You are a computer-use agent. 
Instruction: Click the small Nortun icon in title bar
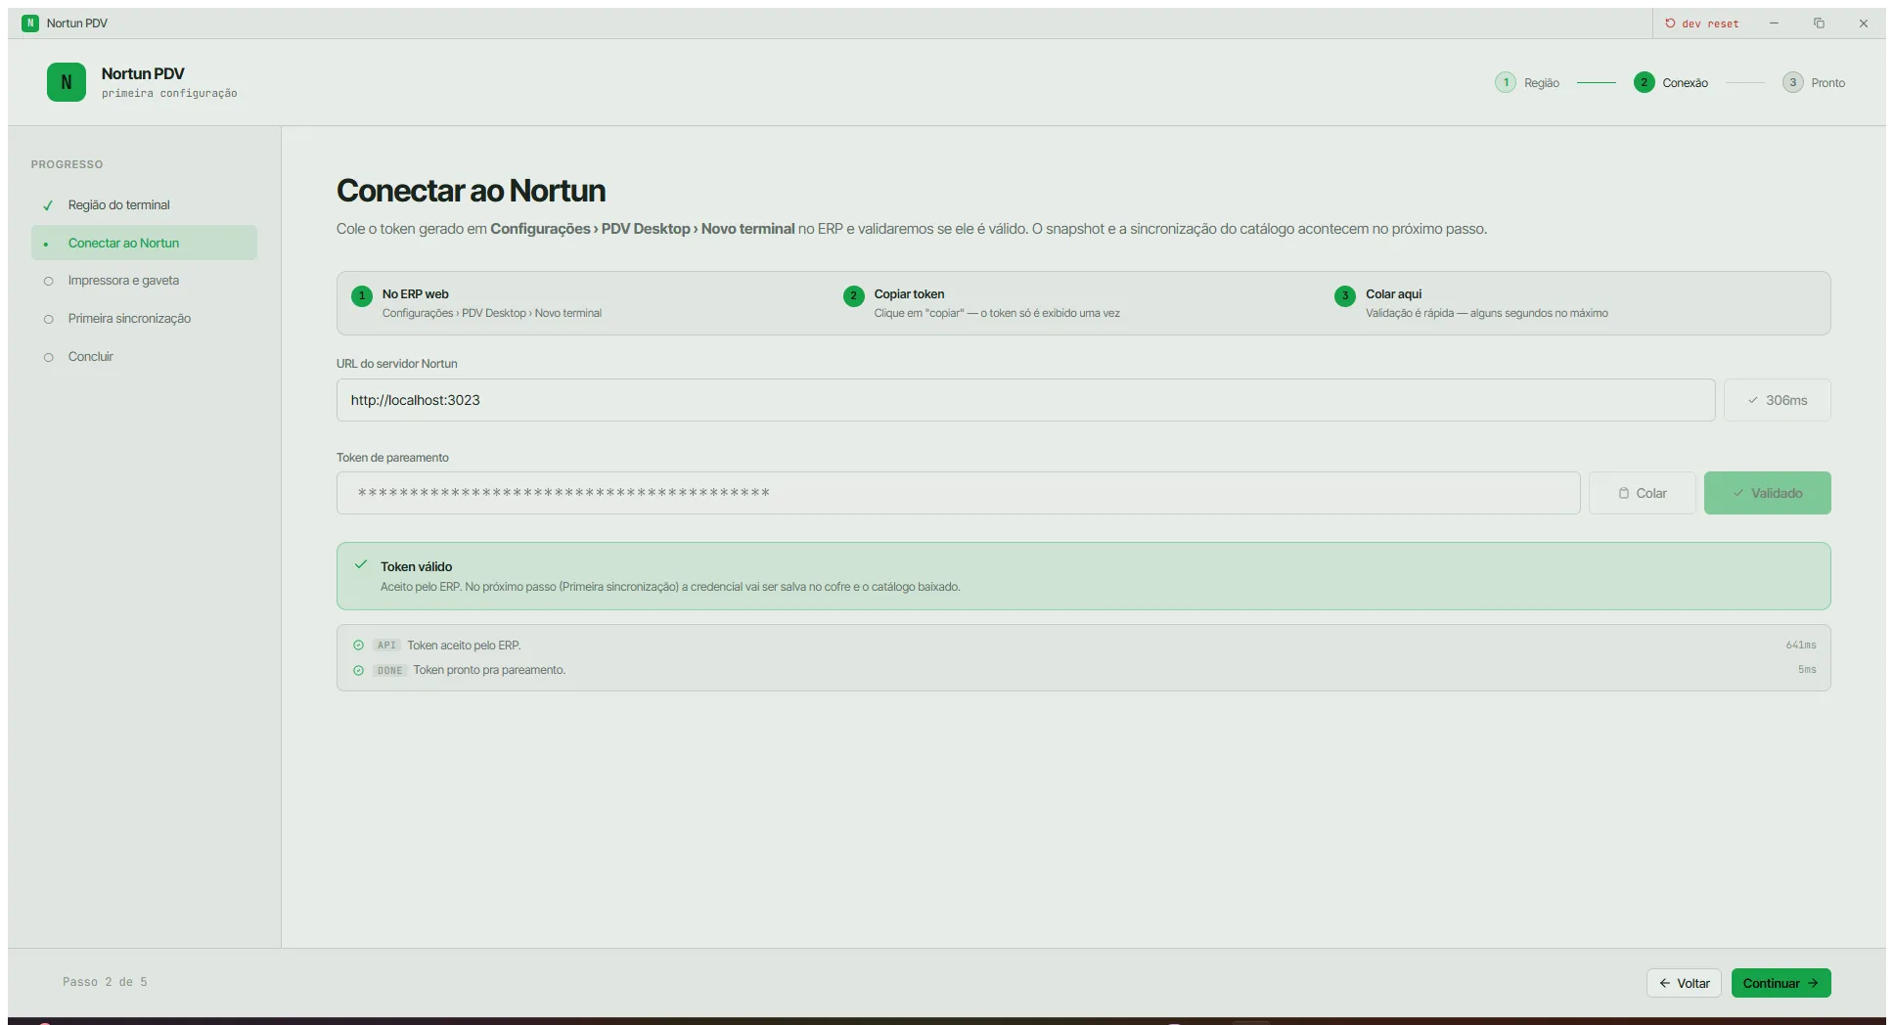click(x=30, y=22)
